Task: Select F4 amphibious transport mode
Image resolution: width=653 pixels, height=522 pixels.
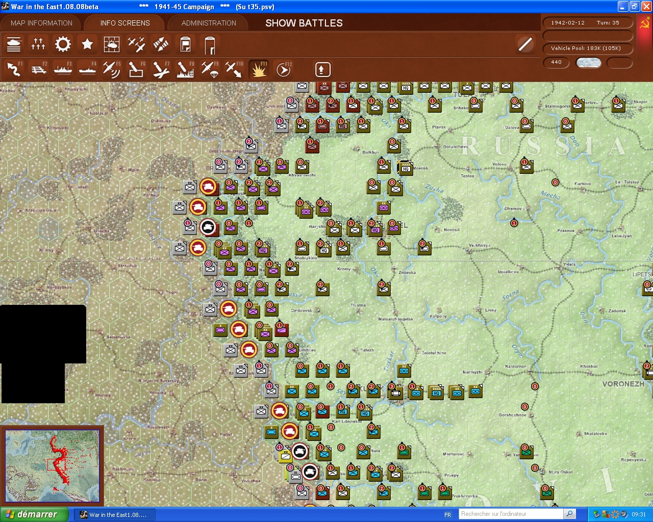Action: click(x=87, y=69)
